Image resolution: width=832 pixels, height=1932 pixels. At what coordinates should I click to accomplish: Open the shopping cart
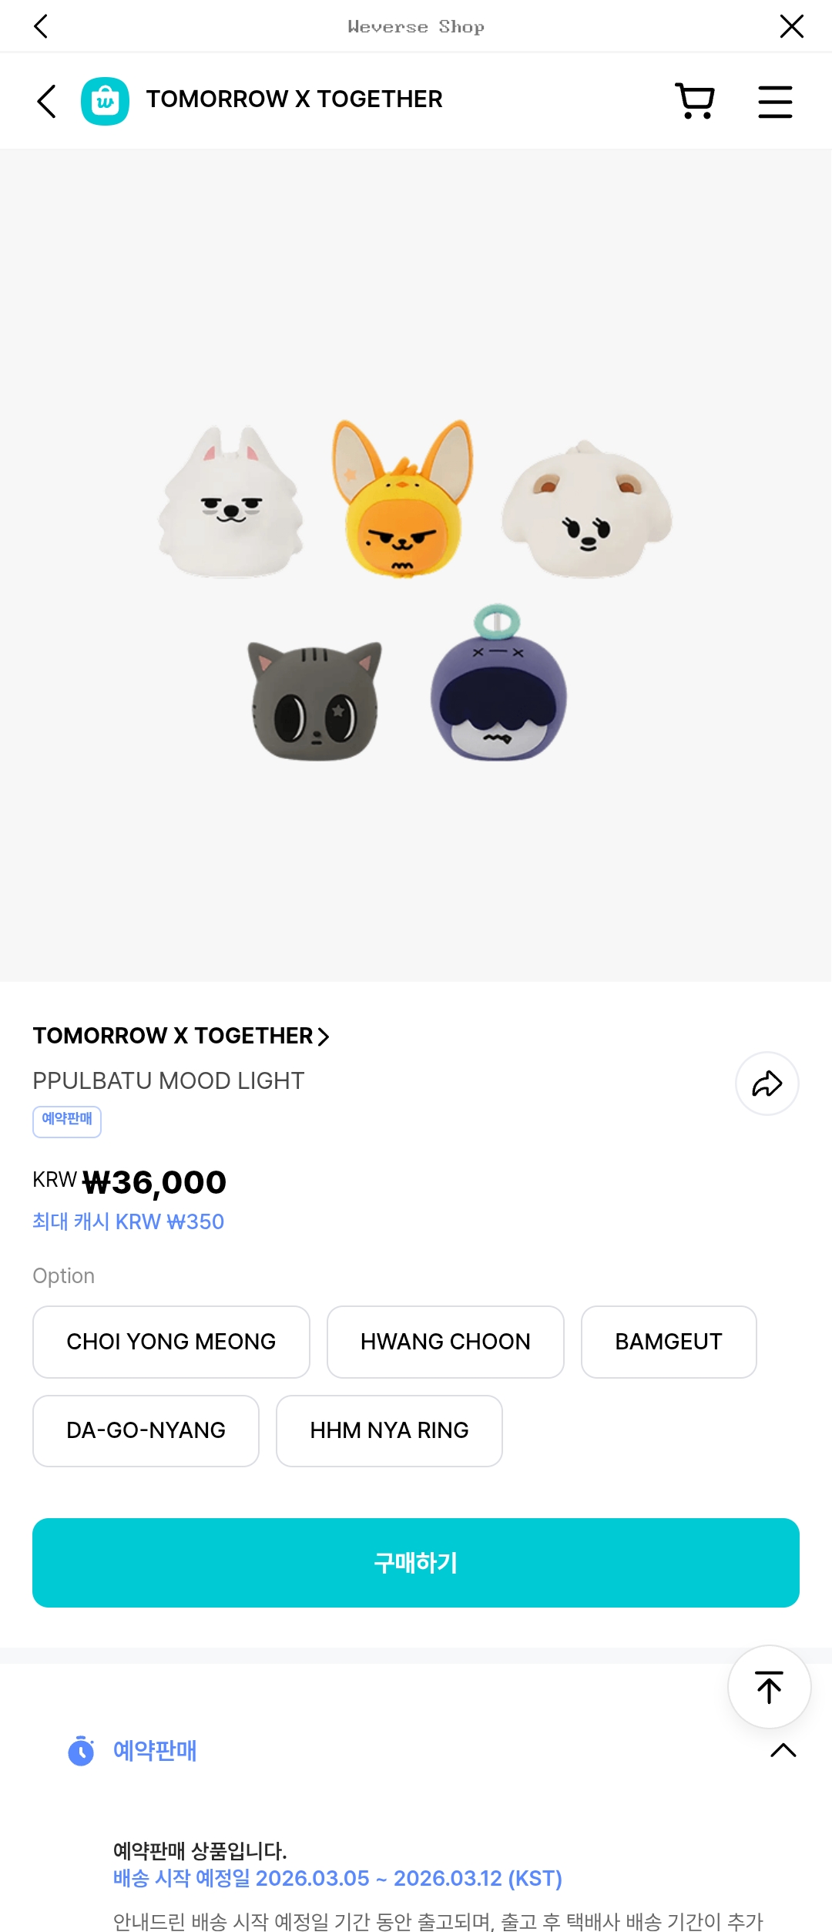point(695,101)
